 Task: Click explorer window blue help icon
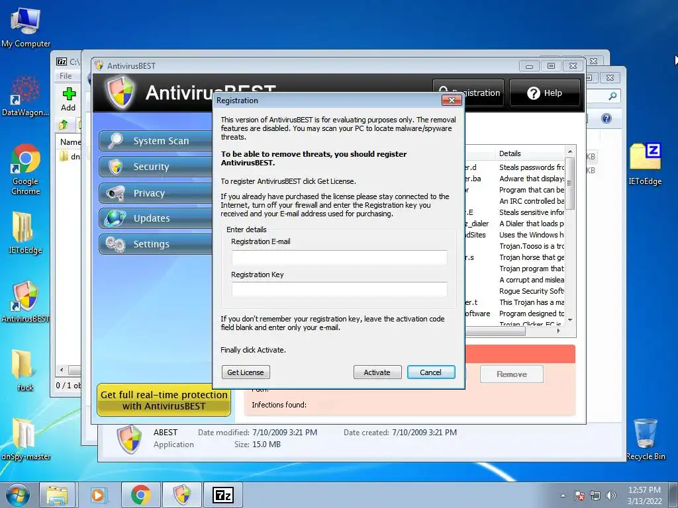click(x=606, y=119)
